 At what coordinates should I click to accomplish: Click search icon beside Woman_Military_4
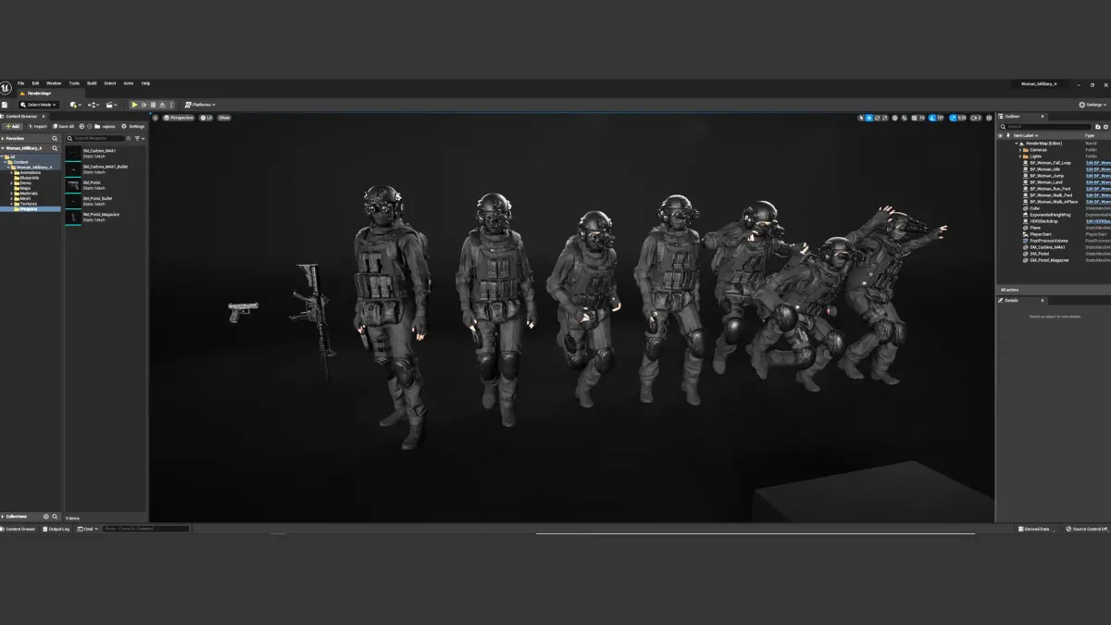55,148
